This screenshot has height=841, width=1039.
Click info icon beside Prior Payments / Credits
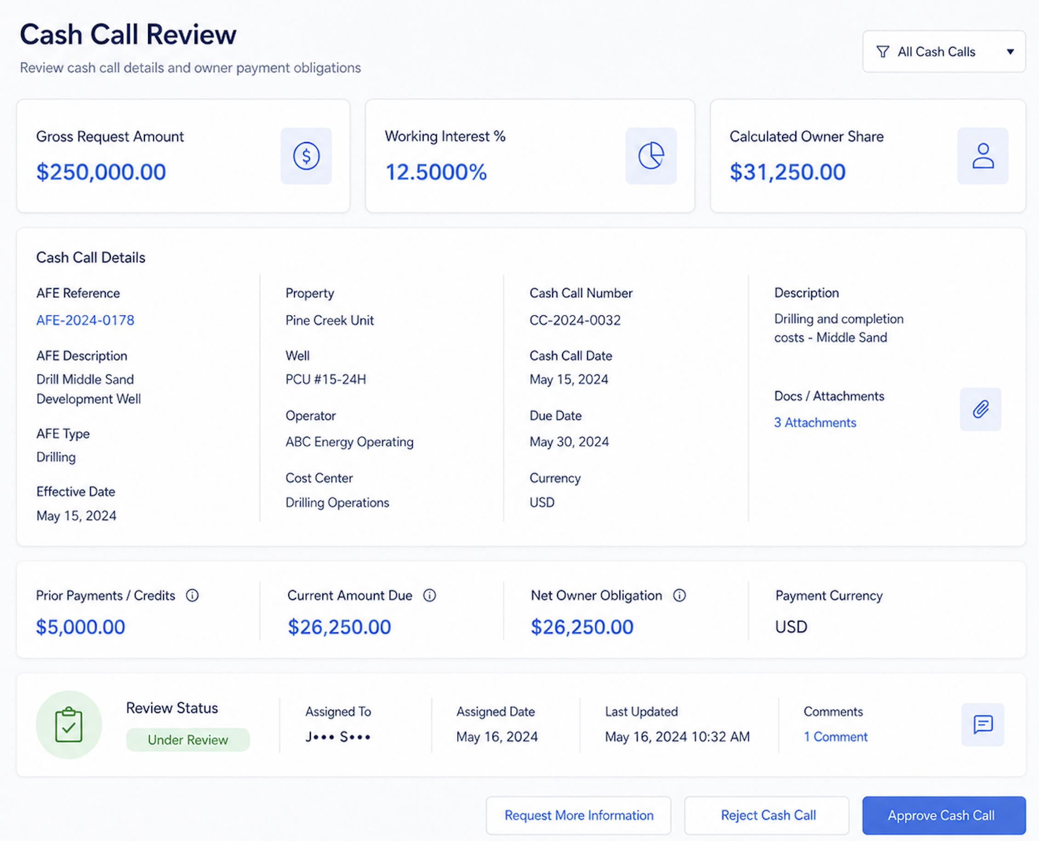192,596
